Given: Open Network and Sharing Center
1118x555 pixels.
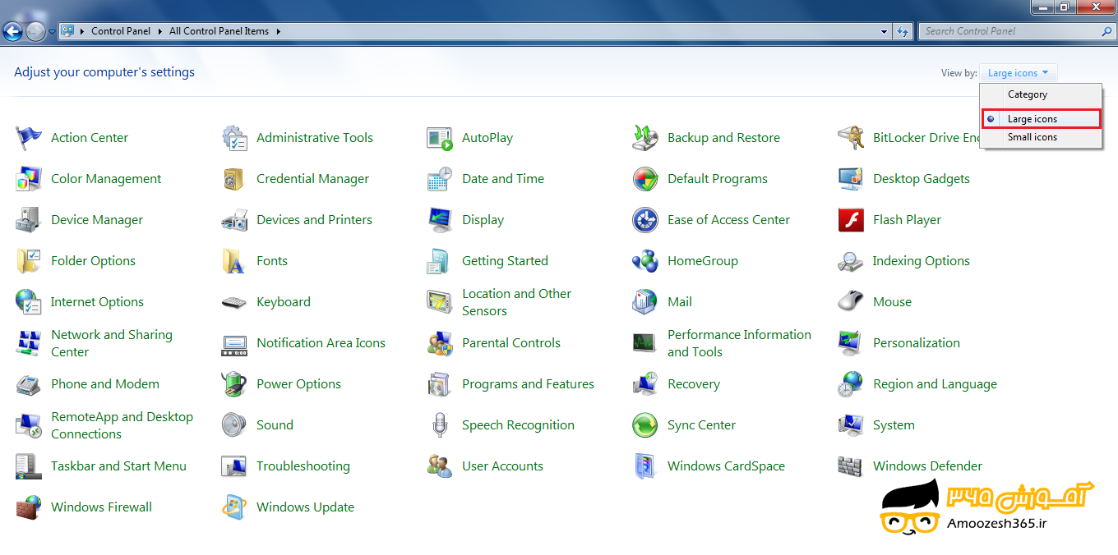Looking at the screenshot, I should tap(111, 343).
